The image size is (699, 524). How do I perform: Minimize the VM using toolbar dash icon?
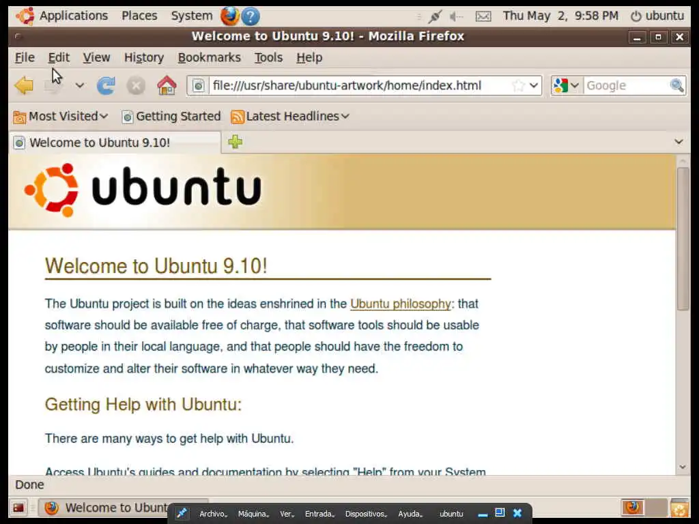coord(483,514)
